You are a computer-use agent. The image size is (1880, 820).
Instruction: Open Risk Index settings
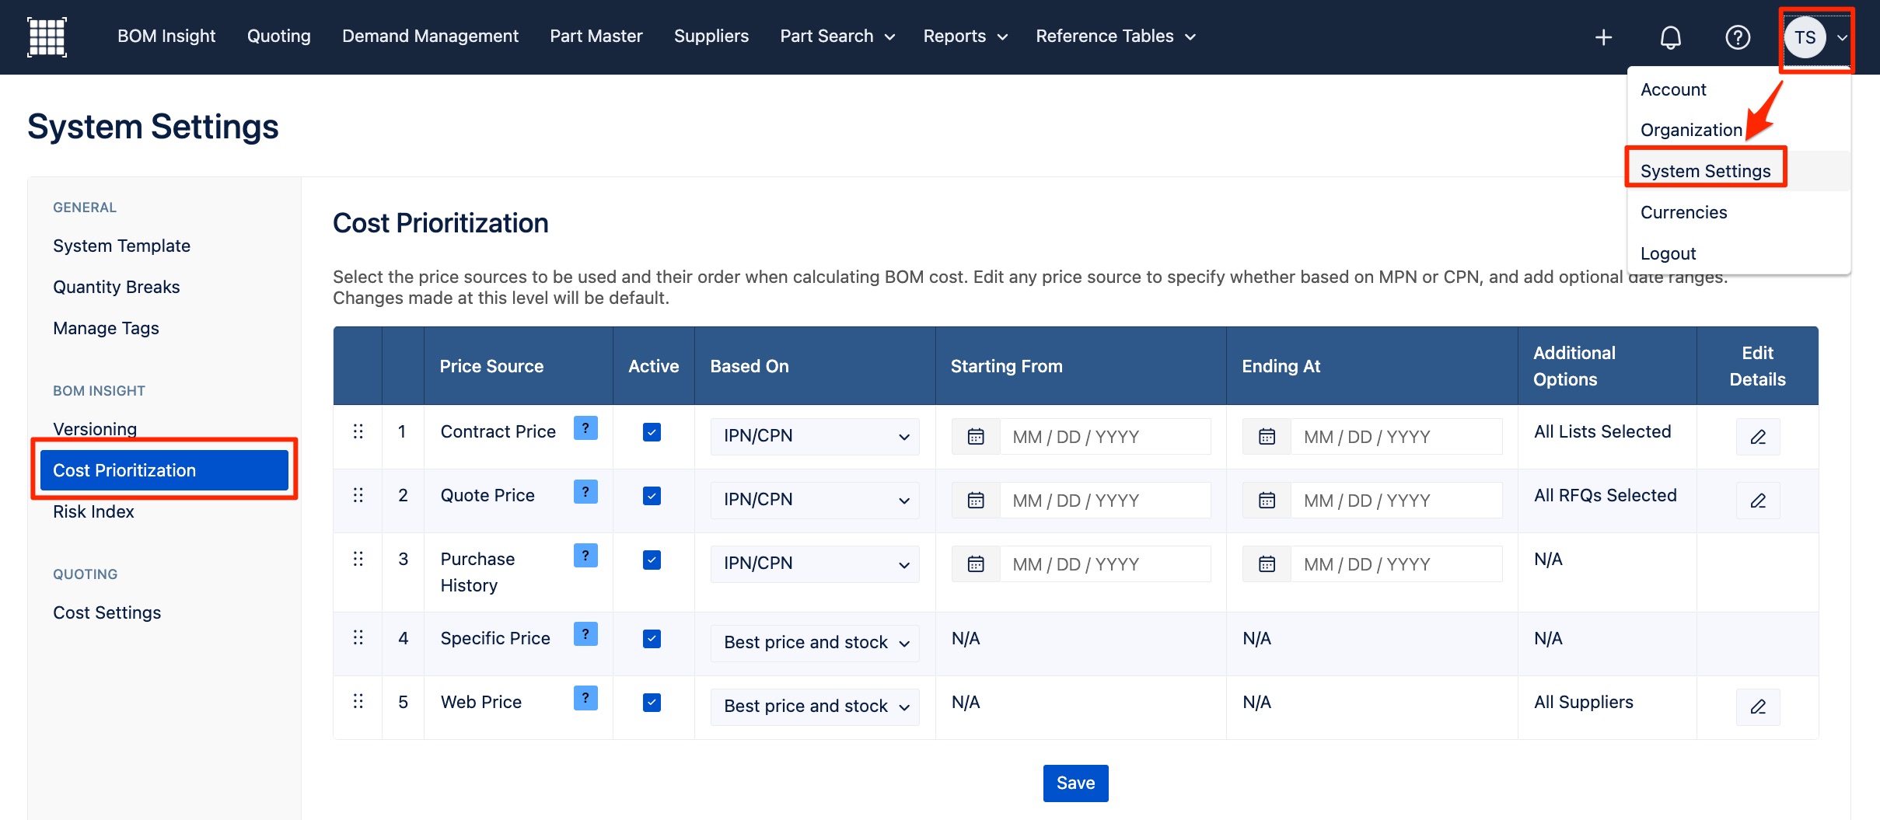[x=93, y=511]
